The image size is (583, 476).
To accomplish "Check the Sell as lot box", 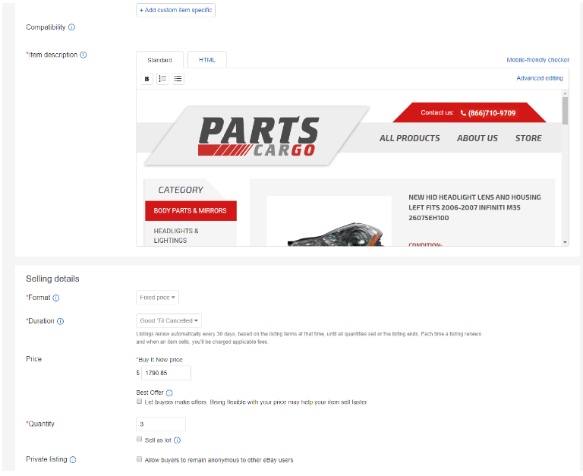I will point(140,440).
